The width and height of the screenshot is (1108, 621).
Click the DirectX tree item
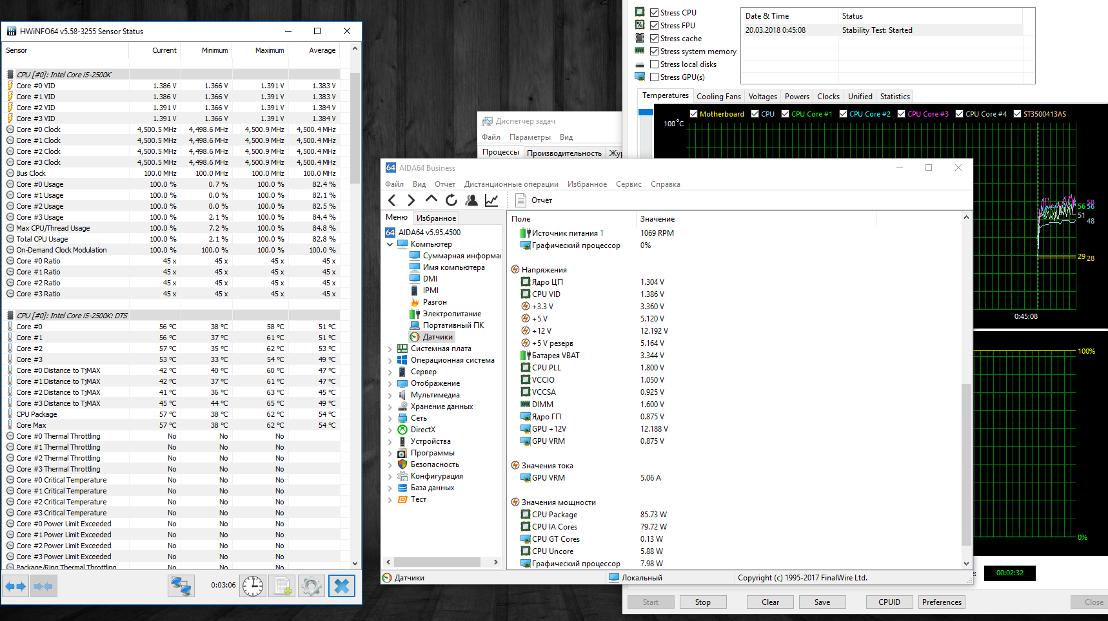417,430
